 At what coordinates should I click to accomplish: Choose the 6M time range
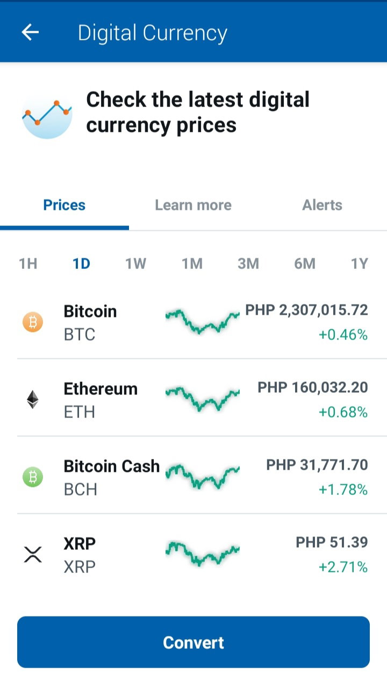pos(305,264)
